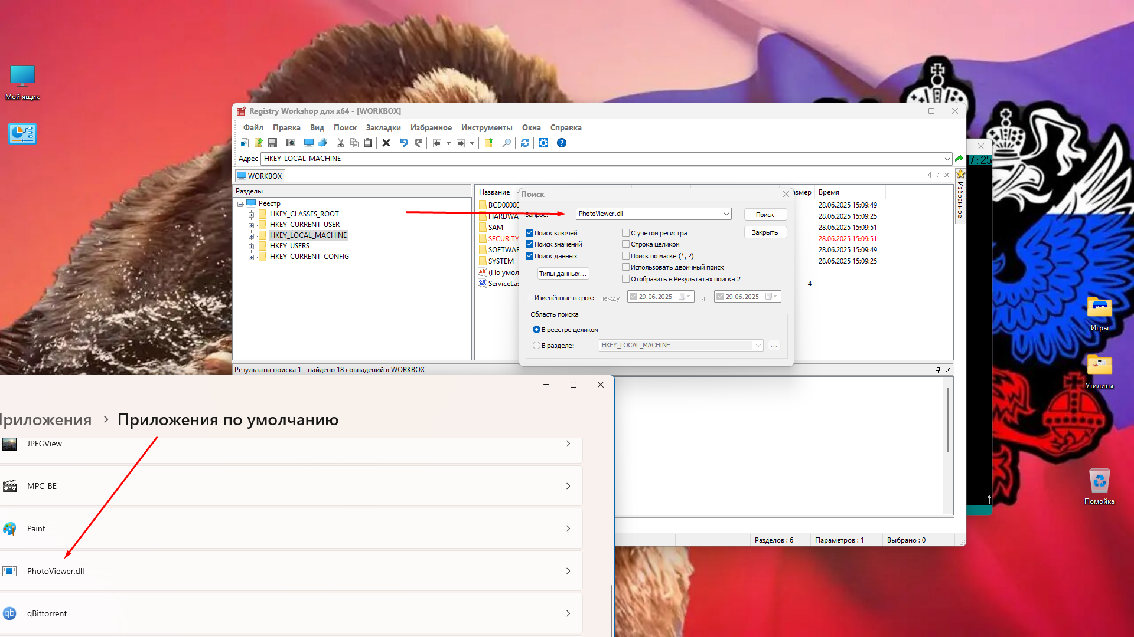Open the Закладки menu
1134x637 pixels.
pyautogui.click(x=383, y=127)
